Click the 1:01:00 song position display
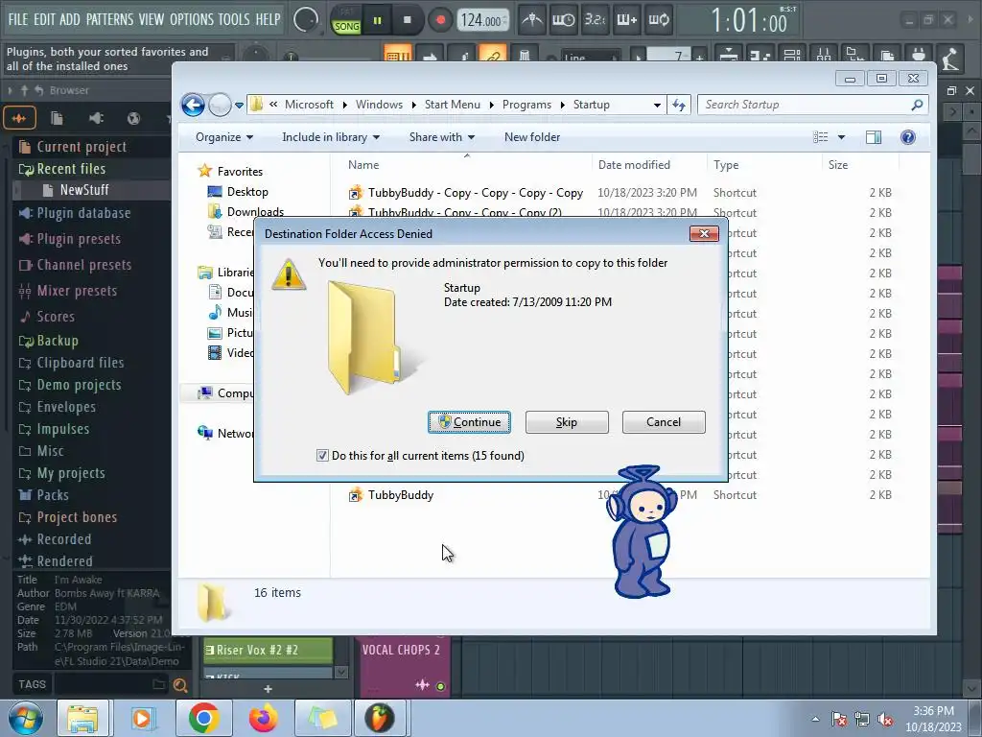 coord(749,21)
